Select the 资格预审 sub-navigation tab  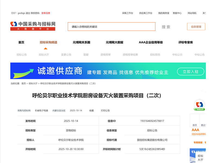click(105, 54)
